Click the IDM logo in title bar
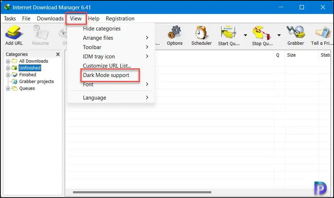Screen dimensions: 334x198 7,7
